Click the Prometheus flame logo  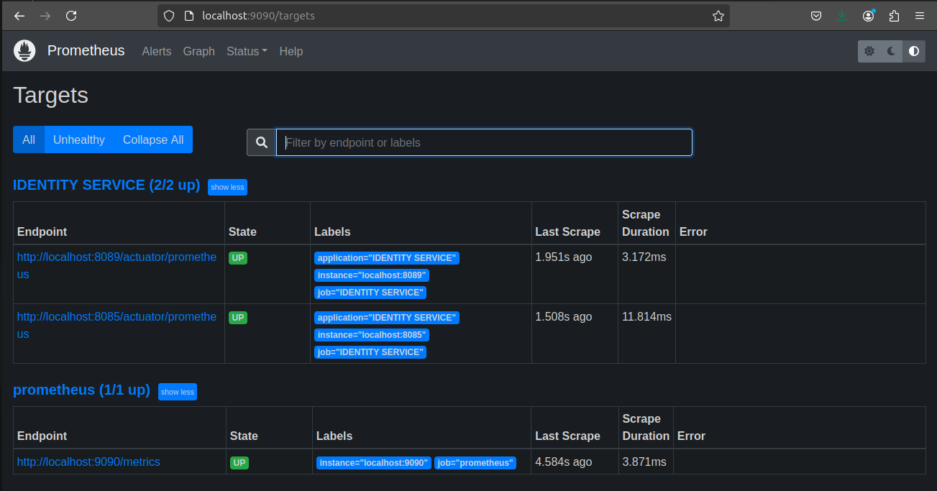pyautogui.click(x=24, y=51)
